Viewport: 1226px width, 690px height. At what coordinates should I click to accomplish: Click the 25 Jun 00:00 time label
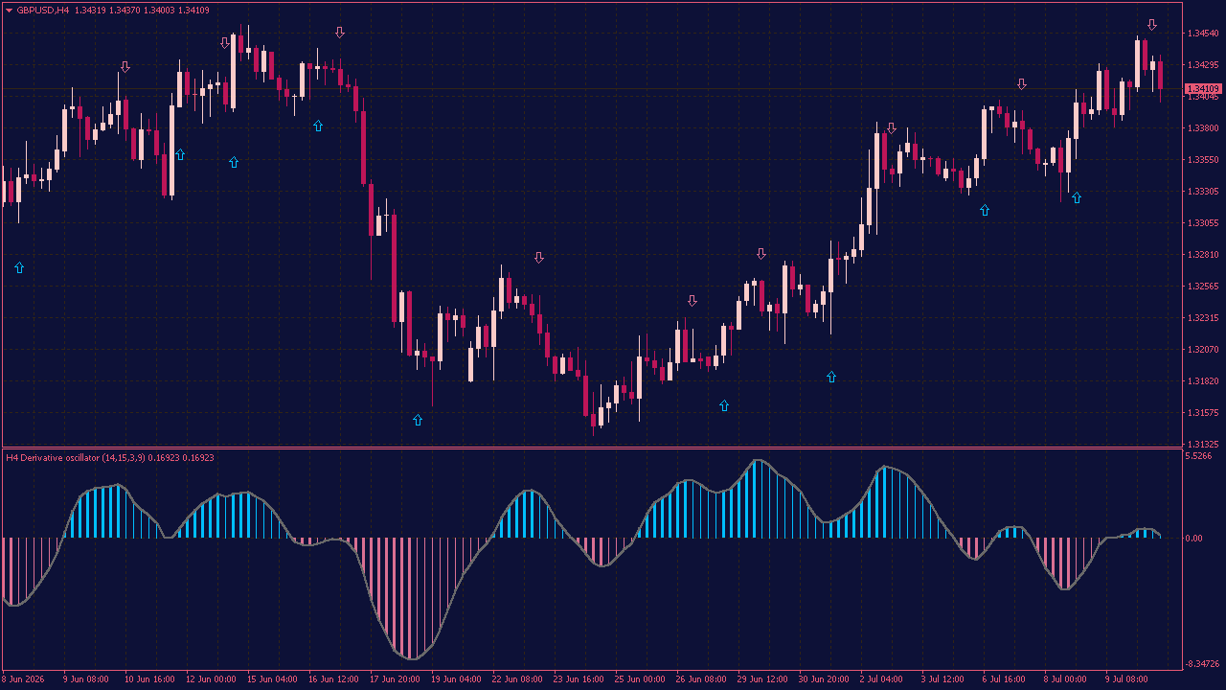tap(639, 679)
